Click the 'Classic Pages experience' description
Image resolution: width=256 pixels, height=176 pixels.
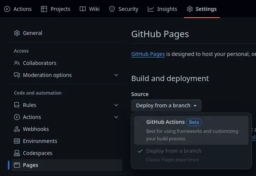pos(173,160)
